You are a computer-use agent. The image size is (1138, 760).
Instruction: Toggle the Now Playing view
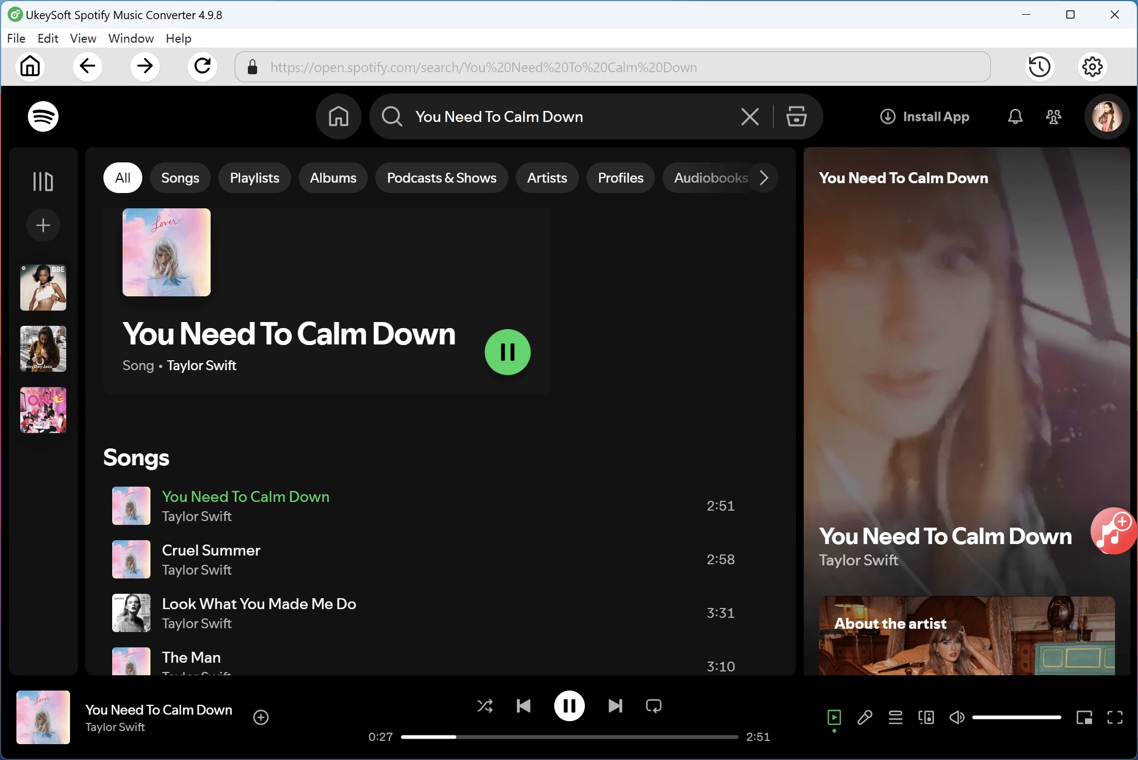tap(834, 717)
